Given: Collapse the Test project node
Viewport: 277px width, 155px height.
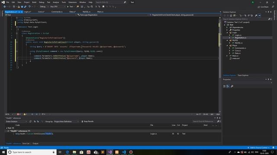Looking at the screenshot, I should pos(225,25).
